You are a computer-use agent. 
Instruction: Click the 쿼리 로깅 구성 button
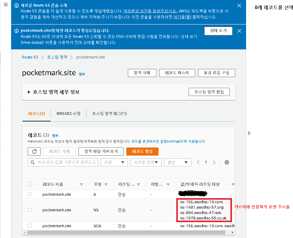pos(216,73)
